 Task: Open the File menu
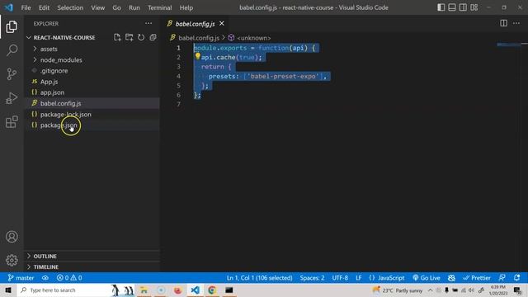[x=26, y=7]
